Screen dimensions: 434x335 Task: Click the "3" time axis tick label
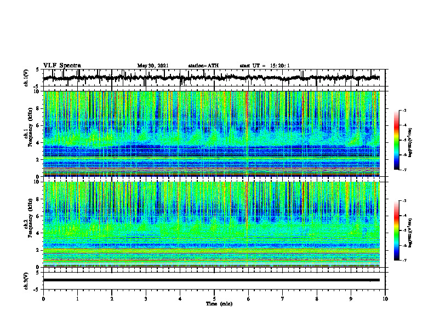point(146,299)
